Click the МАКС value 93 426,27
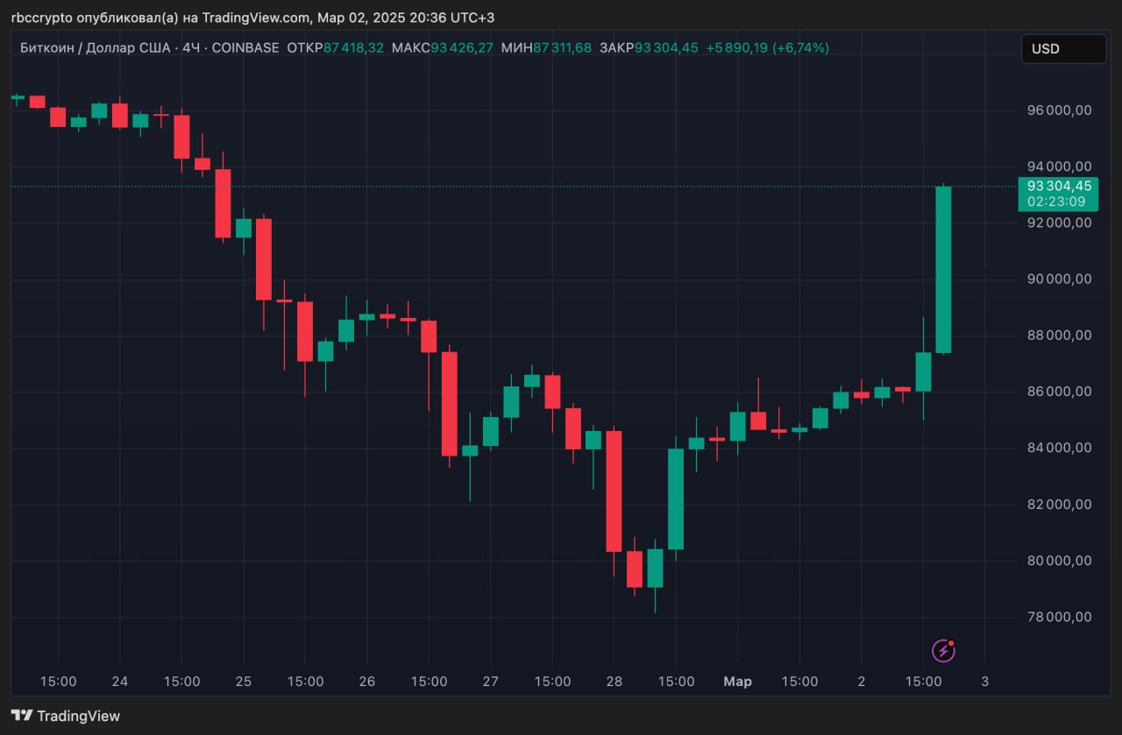1122x735 pixels. tap(462, 48)
